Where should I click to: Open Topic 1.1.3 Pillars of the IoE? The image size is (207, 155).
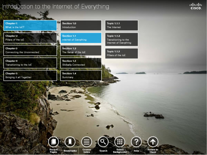point(121,53)
